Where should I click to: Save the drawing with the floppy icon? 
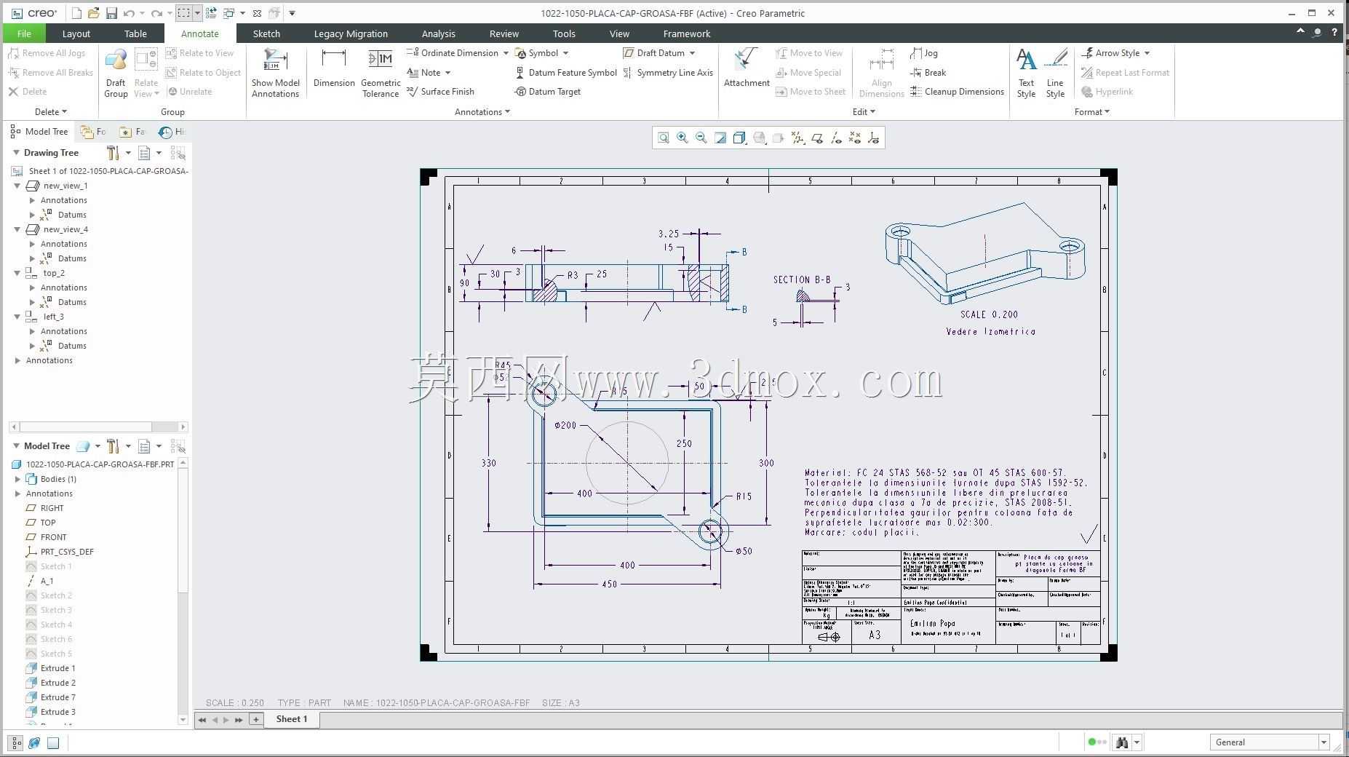(111, 13)
